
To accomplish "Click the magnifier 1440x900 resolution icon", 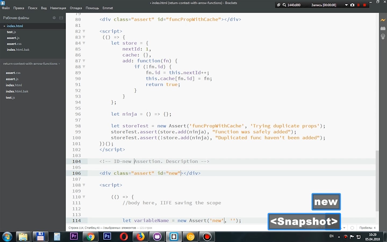I will click(x=284, y=5).
